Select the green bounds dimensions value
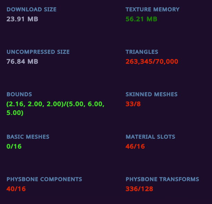Screen dimensions: 212x204 55,108
